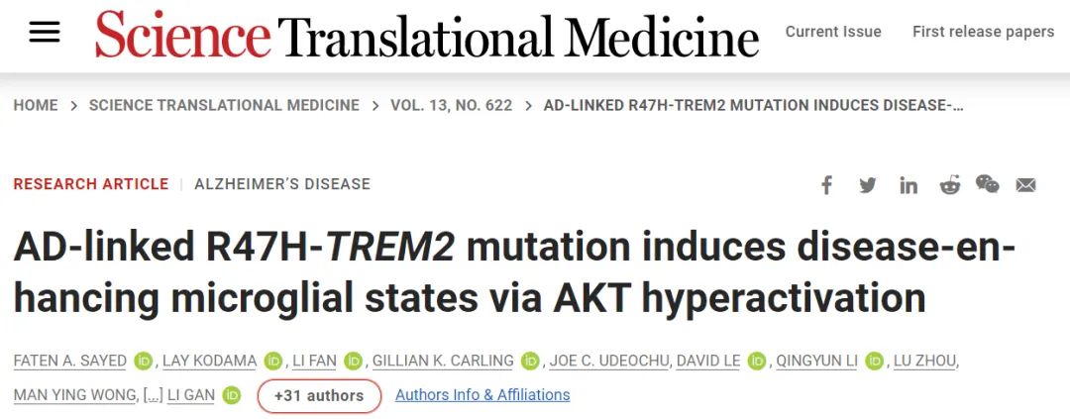Open First release papers menu item
The width and height of the screenshot is (1070, 419).
pyautogui.click(x=984, y=32)
